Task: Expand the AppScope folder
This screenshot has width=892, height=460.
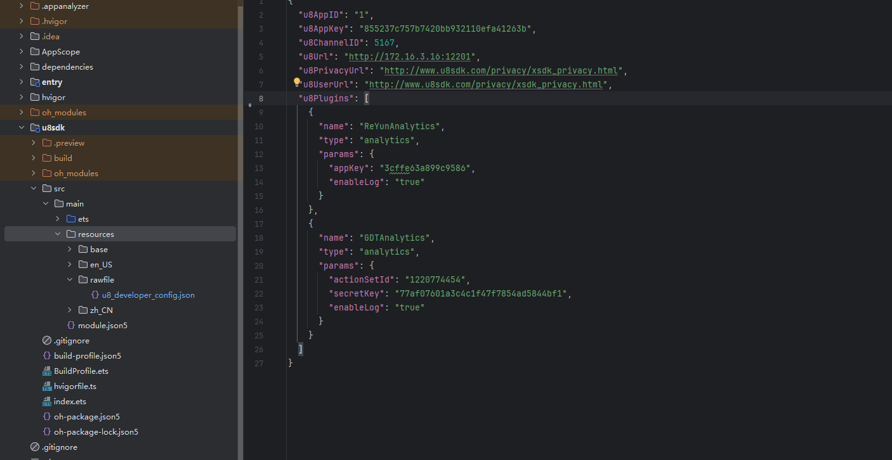Action: pyautogui.click(x=22, y=52)
